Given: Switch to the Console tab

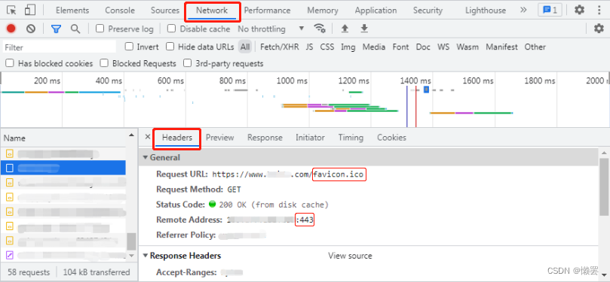Looking at the screenshot, I should (120, 11).
